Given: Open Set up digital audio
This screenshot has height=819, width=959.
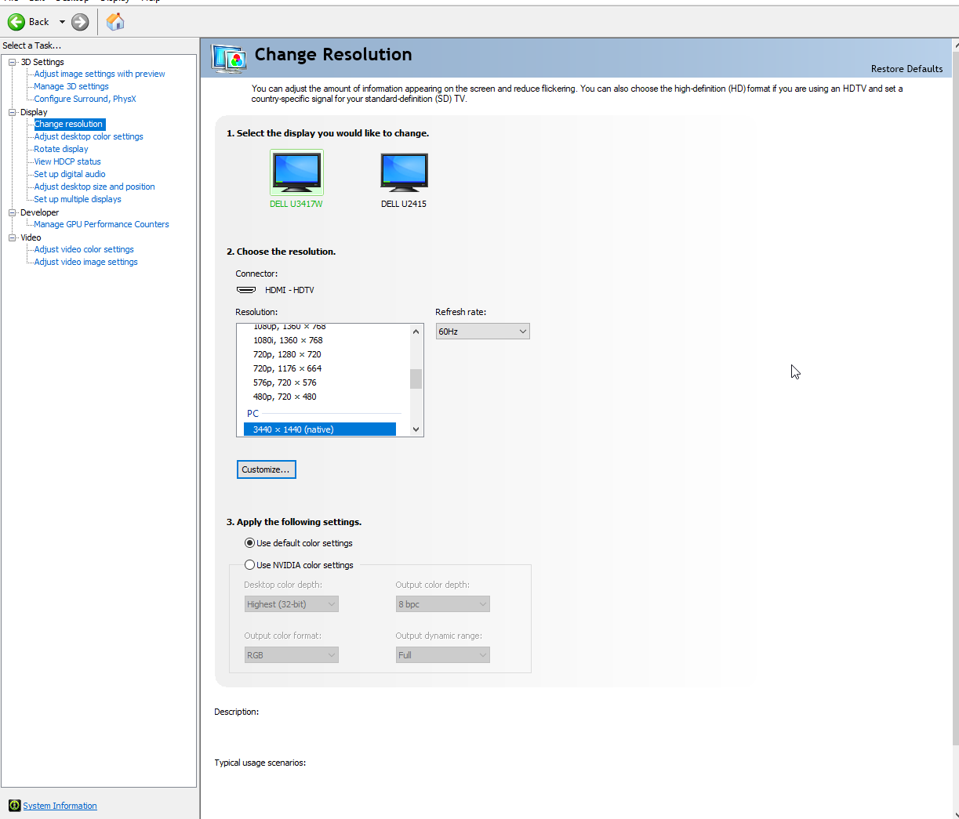Looking at the screenshot, I should tap(70, 174).
